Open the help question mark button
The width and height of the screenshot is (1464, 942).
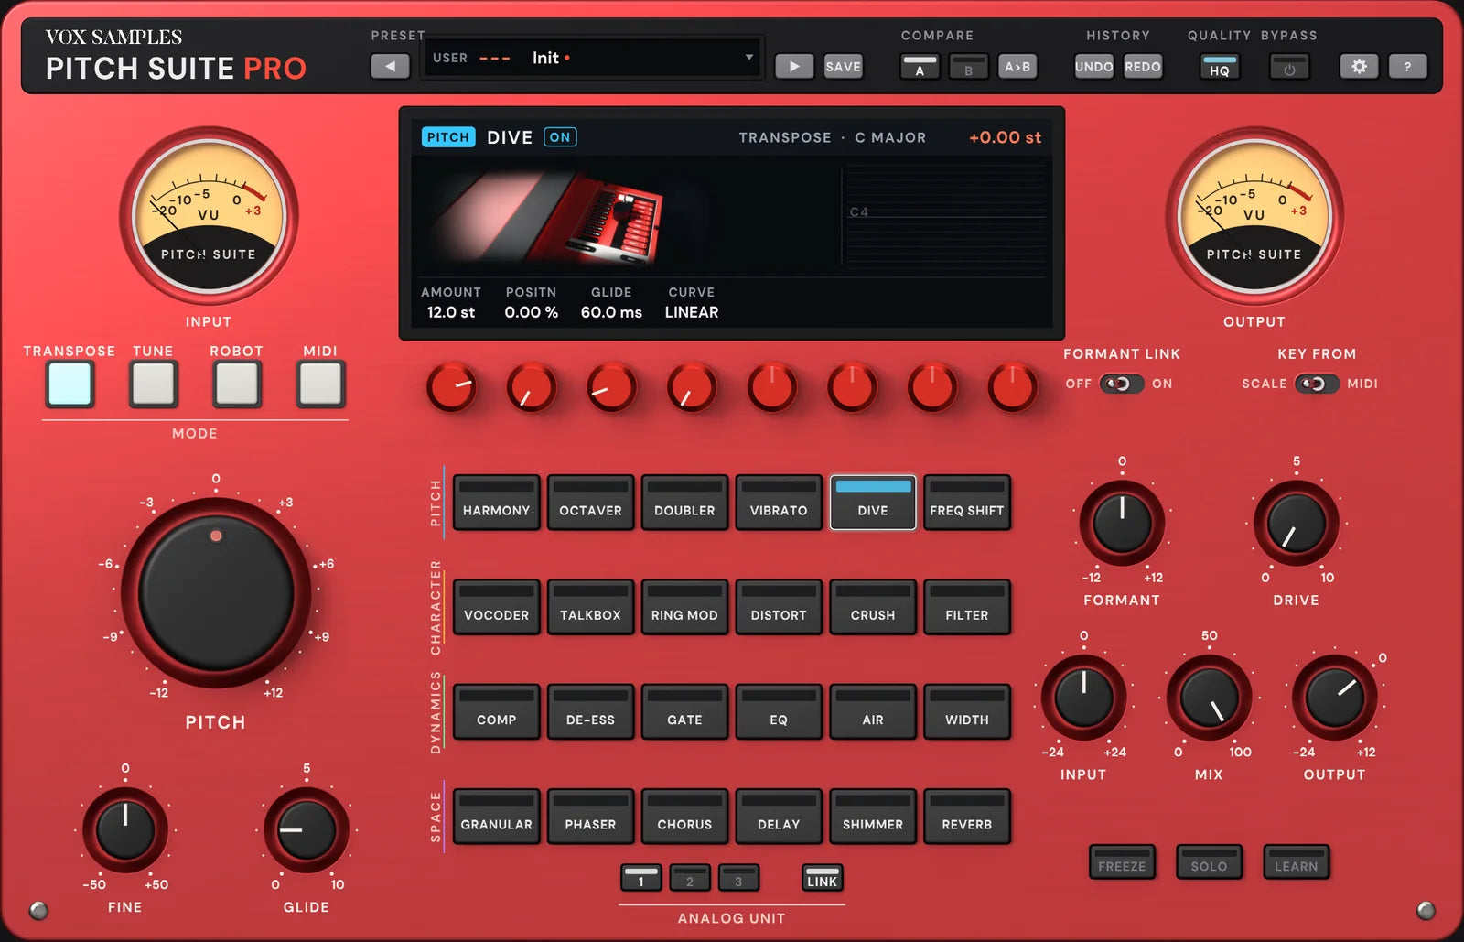tap(1408, 66)
